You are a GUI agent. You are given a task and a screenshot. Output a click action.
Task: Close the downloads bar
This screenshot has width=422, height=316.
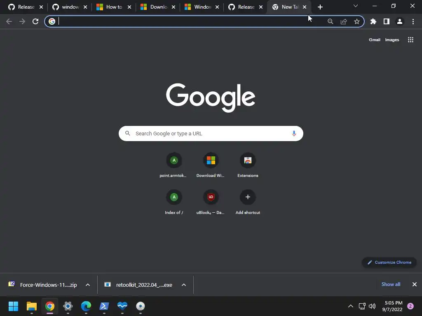415,284
